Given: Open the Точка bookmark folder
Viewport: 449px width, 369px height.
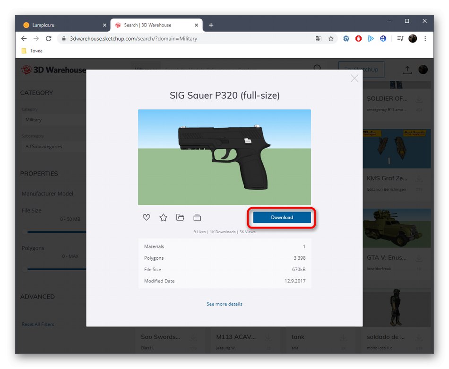Looking at the screenshot, I should (32, 51).
